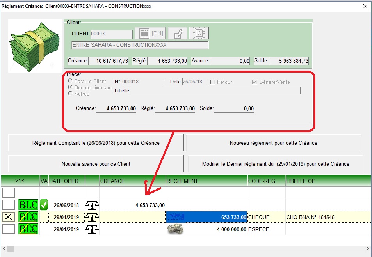Select Facture Client radio option
The height and width of the screenshot is (257, 372).
70,81
